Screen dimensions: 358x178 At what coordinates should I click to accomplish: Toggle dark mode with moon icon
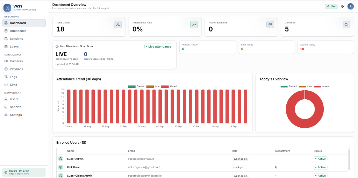[343, 6]
